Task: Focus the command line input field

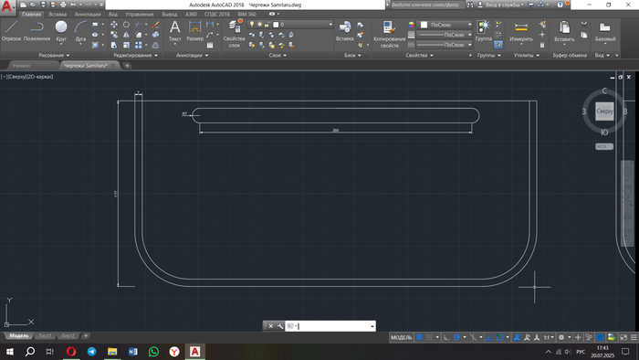Action: (330, 326)
